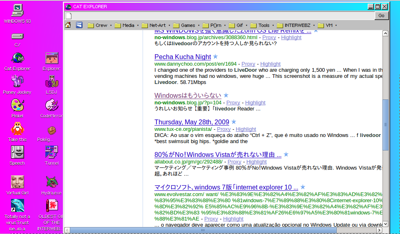Click Highlight for tux-ce.org/pianista result
Screen dimensions: 400x234
point(246,129)
